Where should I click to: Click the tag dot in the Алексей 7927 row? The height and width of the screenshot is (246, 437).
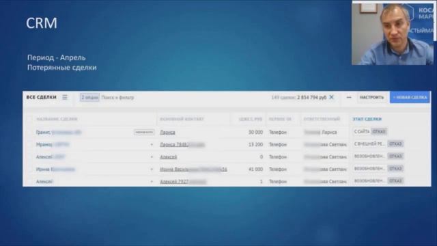[x=152, y=182]
